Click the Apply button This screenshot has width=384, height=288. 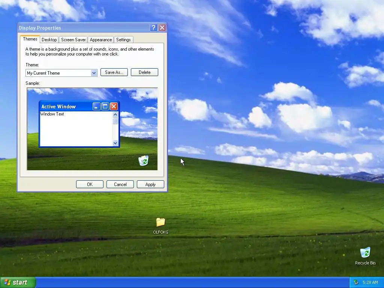150,184
